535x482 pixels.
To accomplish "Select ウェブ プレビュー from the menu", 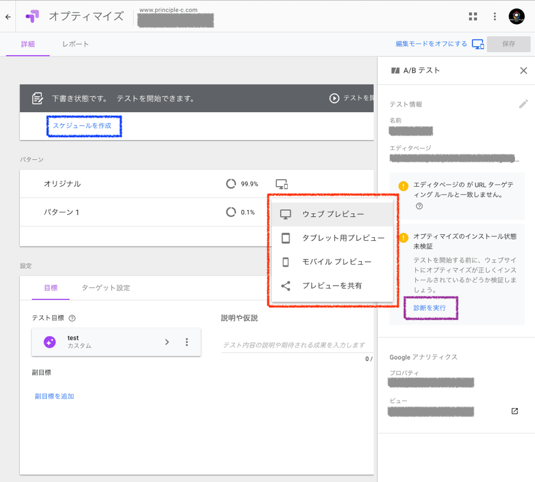I will coord(333,214).
